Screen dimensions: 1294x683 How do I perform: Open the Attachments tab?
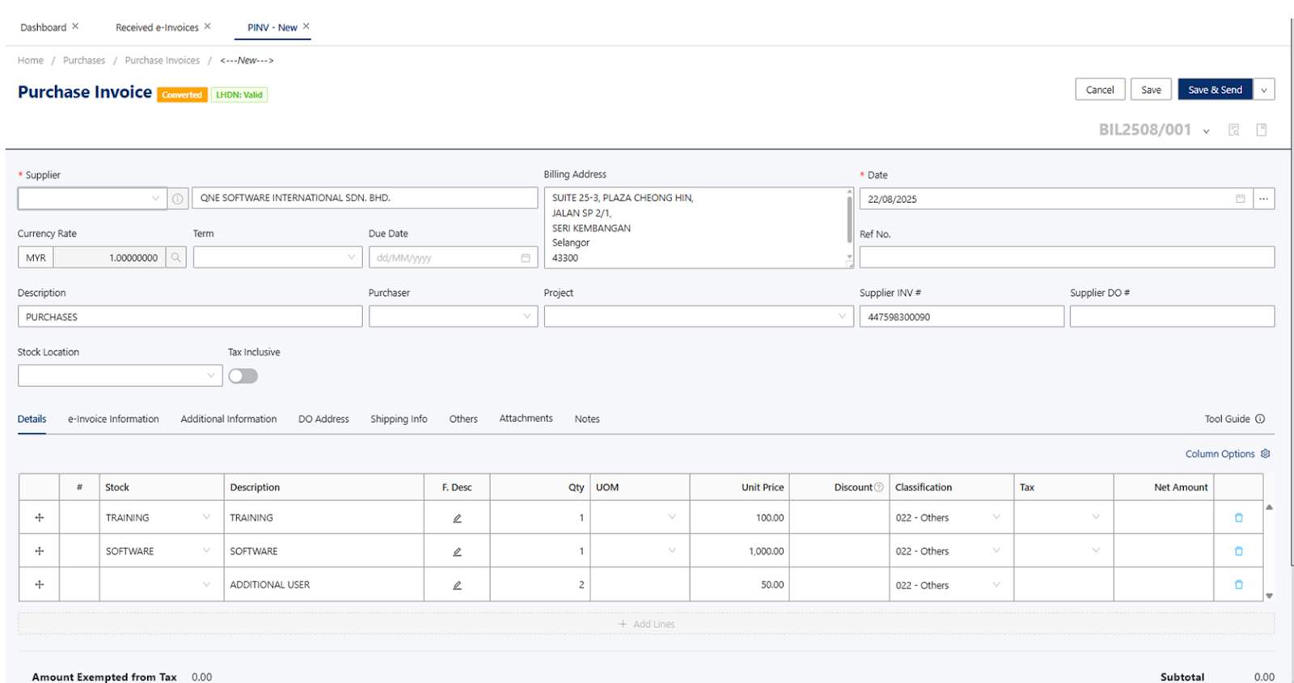pos(526,418)
